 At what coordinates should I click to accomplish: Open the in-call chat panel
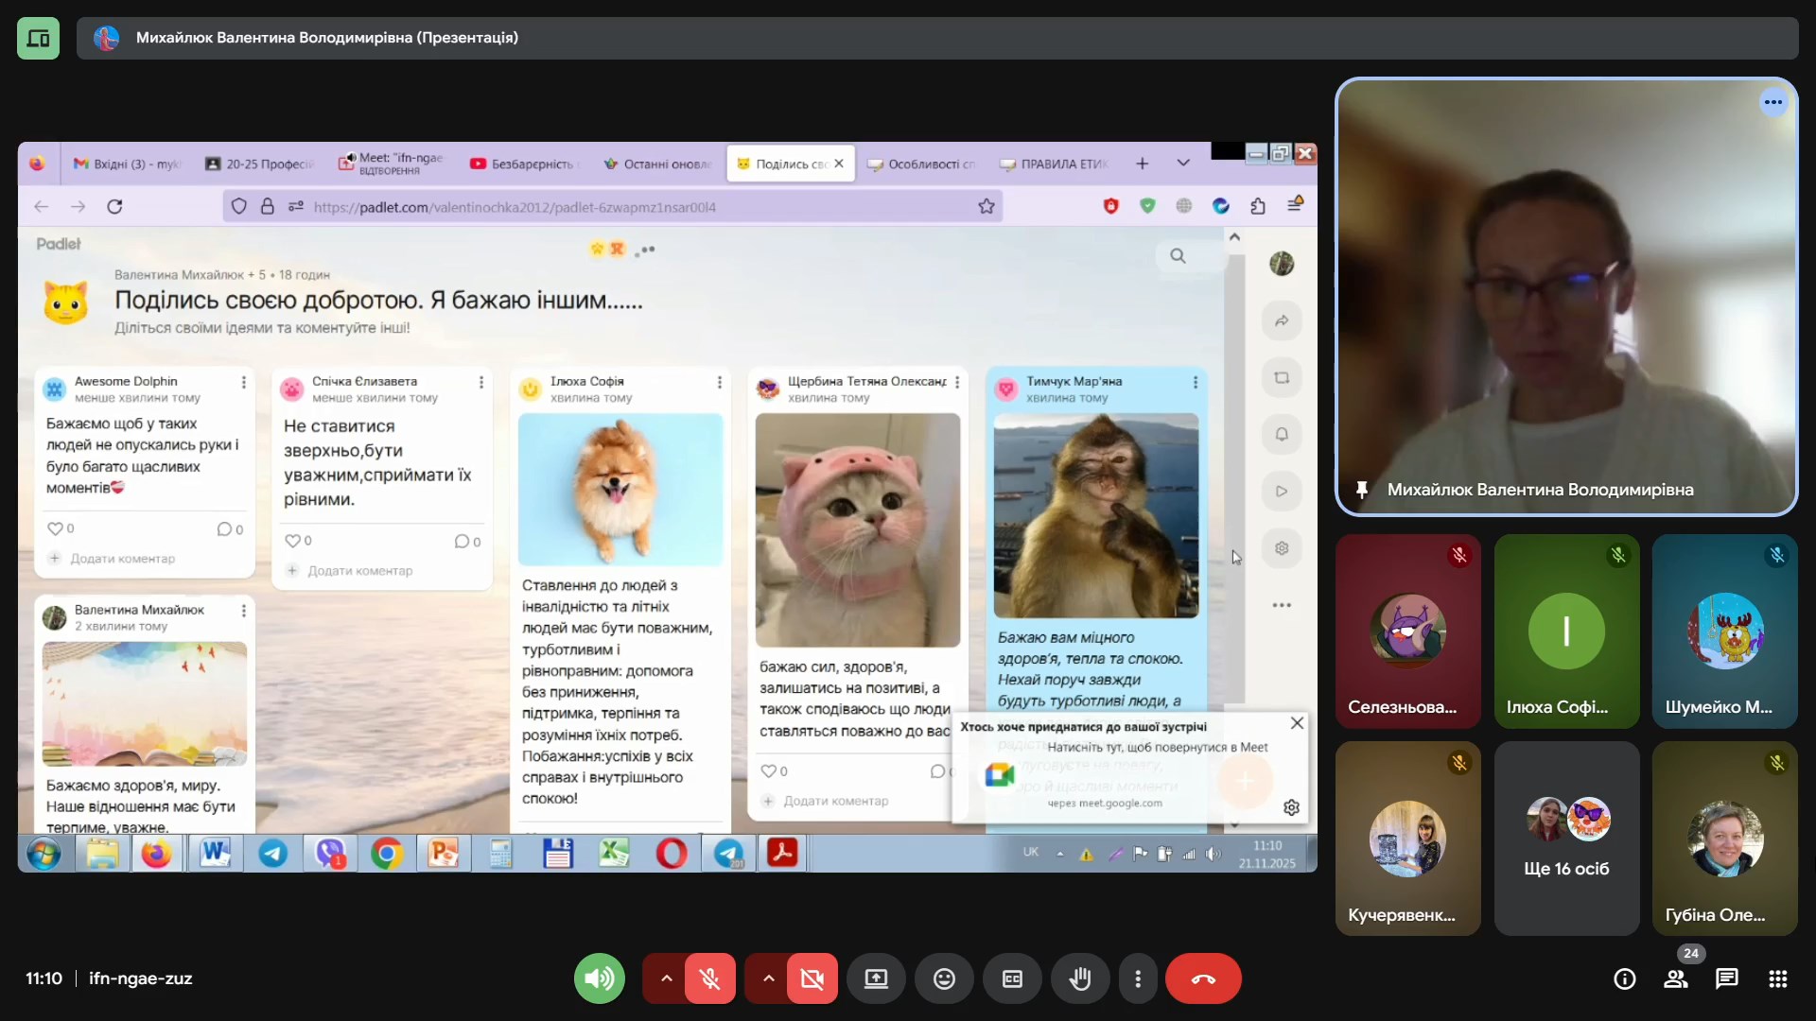tap(1726, 978)
